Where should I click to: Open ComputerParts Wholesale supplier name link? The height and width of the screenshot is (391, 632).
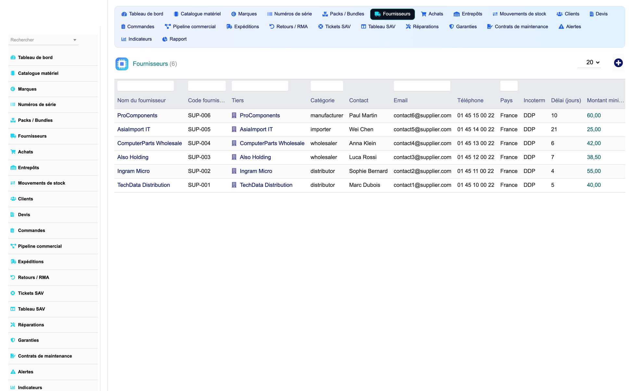(x=149, y=143)
